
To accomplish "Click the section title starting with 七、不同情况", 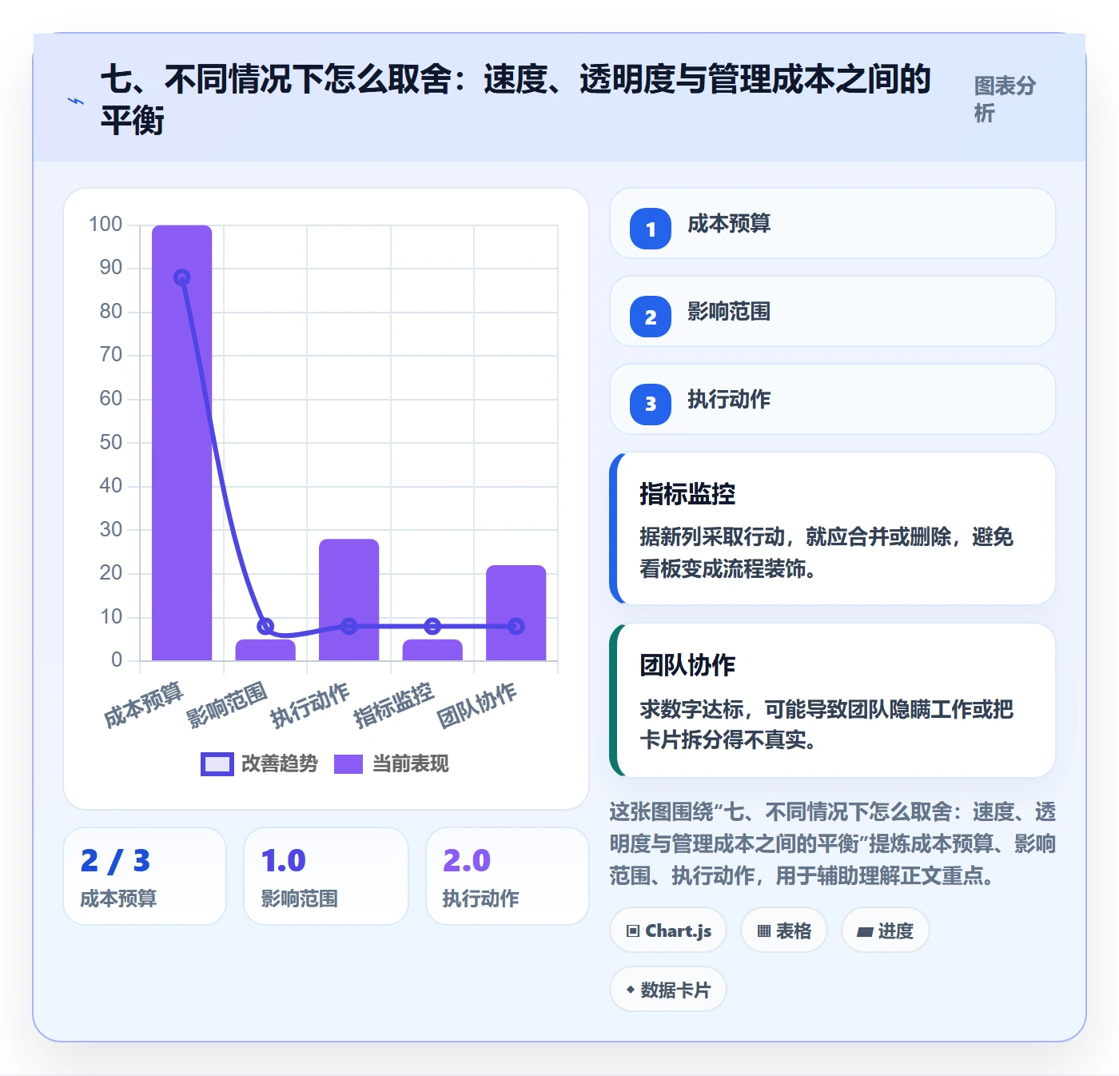I will click(516, 100).
